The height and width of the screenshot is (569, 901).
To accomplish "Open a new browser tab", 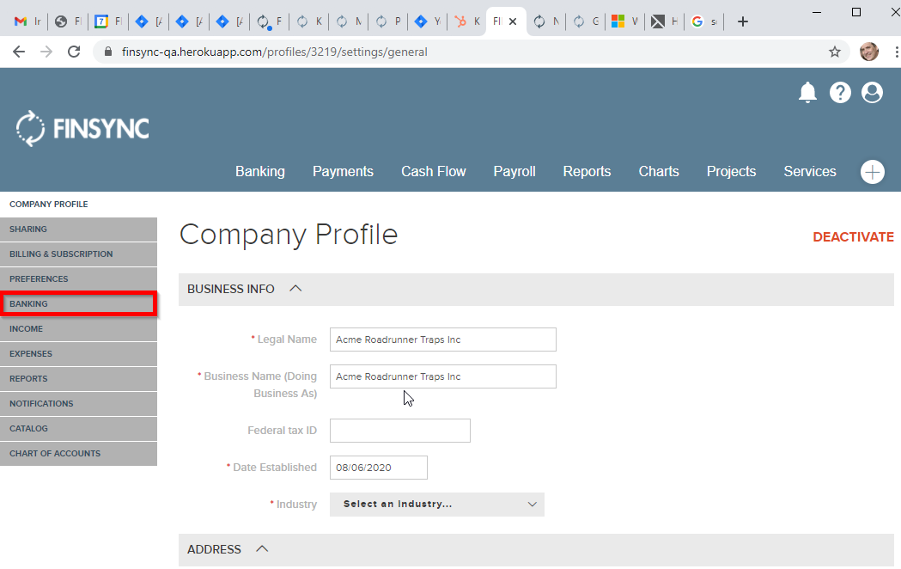I will coord(743,21).
